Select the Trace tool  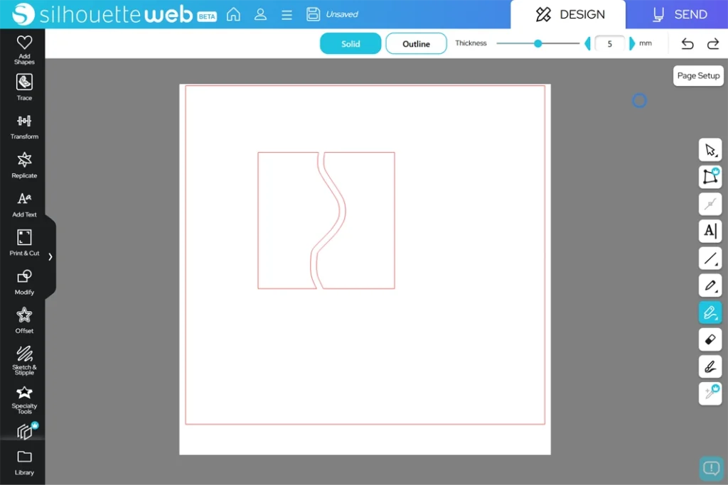pos(24,87)
